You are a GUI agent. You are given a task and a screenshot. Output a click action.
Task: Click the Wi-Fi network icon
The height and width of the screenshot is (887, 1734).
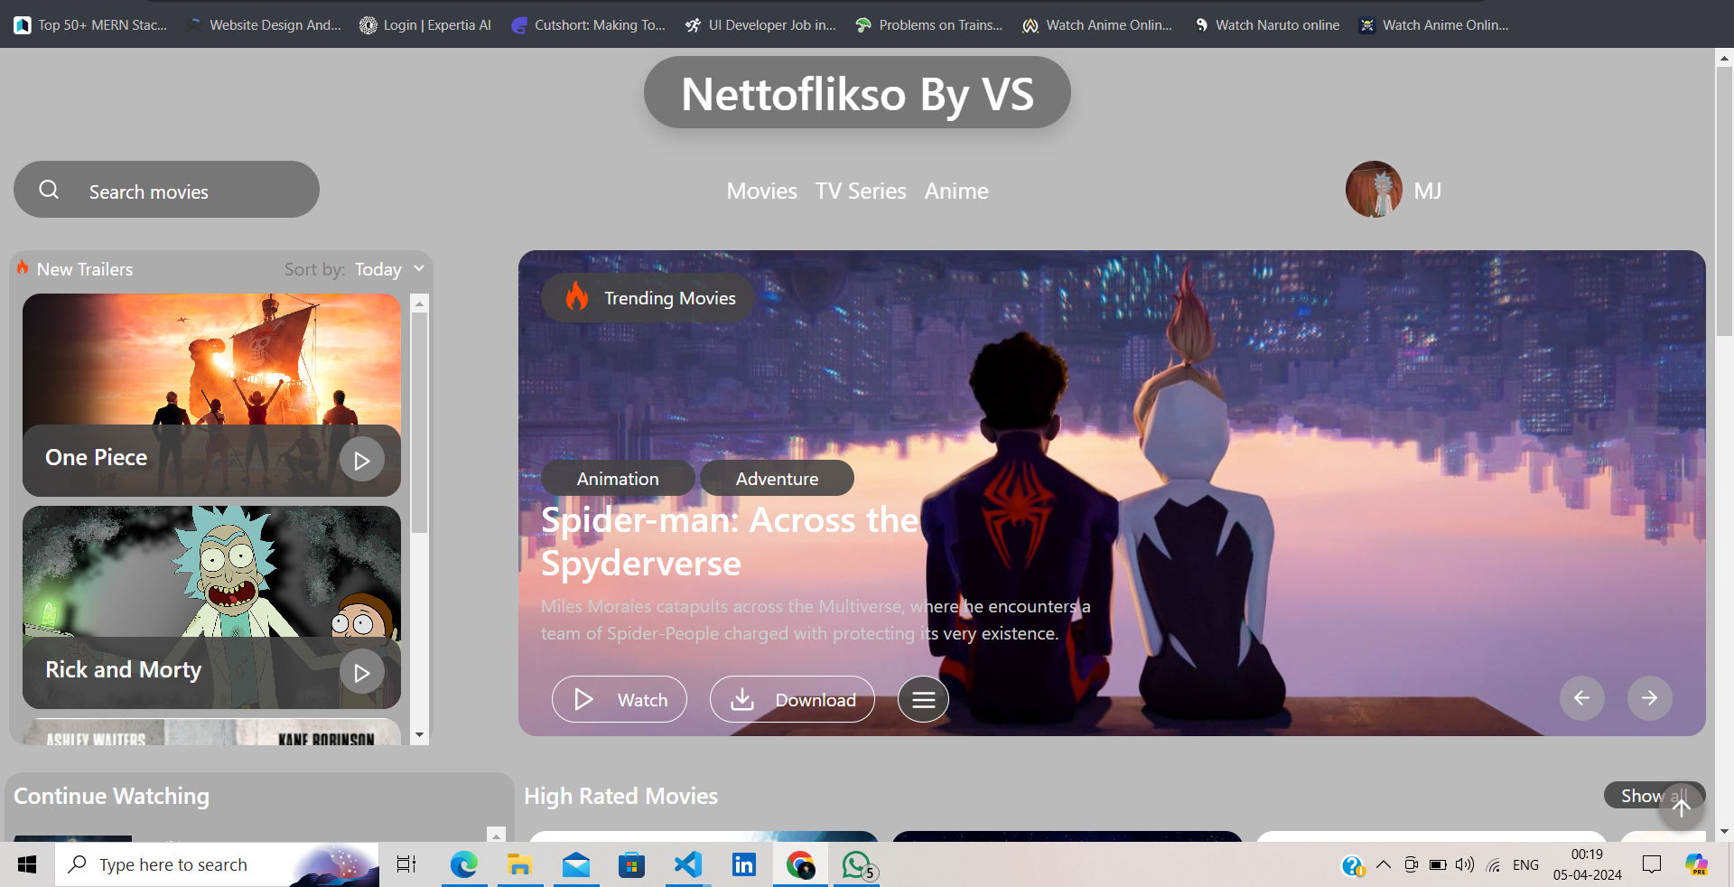[1494, 864]
